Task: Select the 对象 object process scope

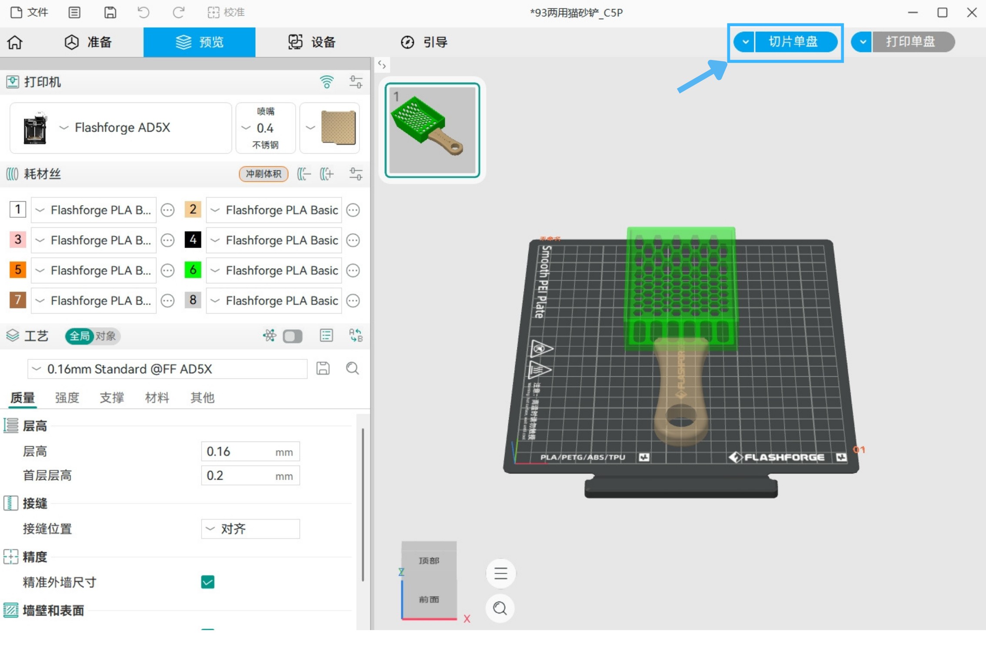Action: (106, 336)
